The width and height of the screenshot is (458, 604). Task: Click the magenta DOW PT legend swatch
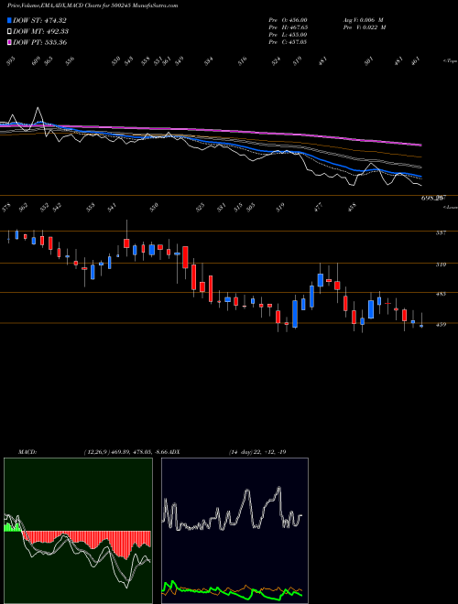(x=9, y=42)
